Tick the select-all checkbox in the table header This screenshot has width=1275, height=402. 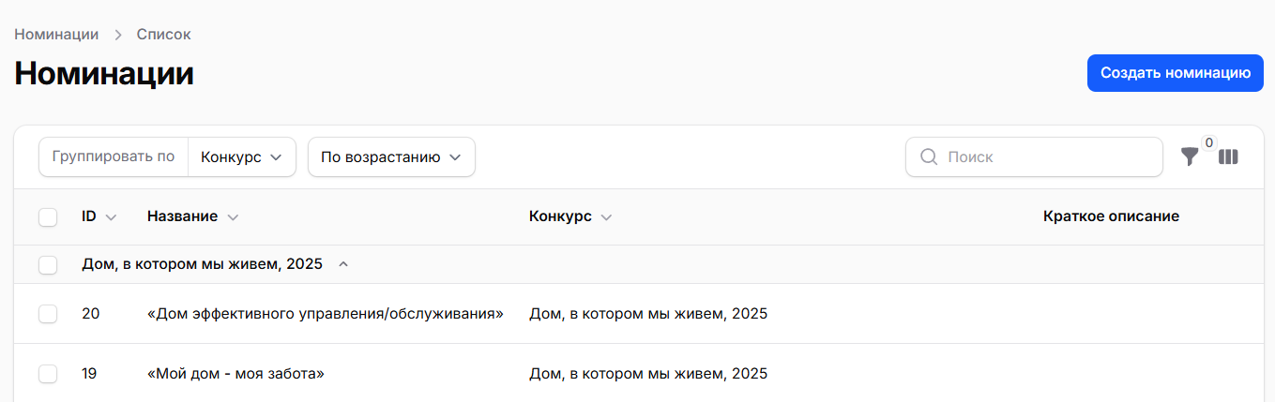pos(48,217)
